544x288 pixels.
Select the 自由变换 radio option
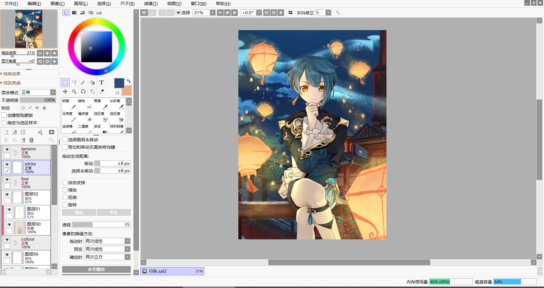65,182
